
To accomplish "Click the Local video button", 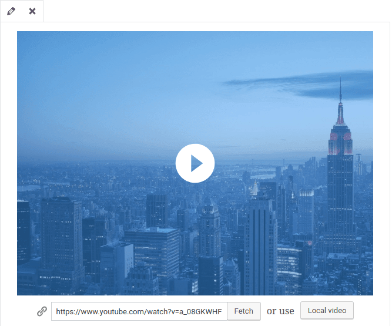I will pyautogui.click(x=327, y=311).
